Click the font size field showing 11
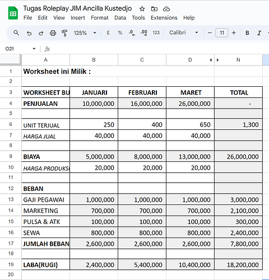The width and height of the screenshot is (269, 280). [222, 33]
